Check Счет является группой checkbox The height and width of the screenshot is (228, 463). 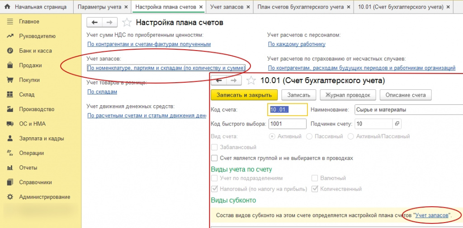(214, 158)
